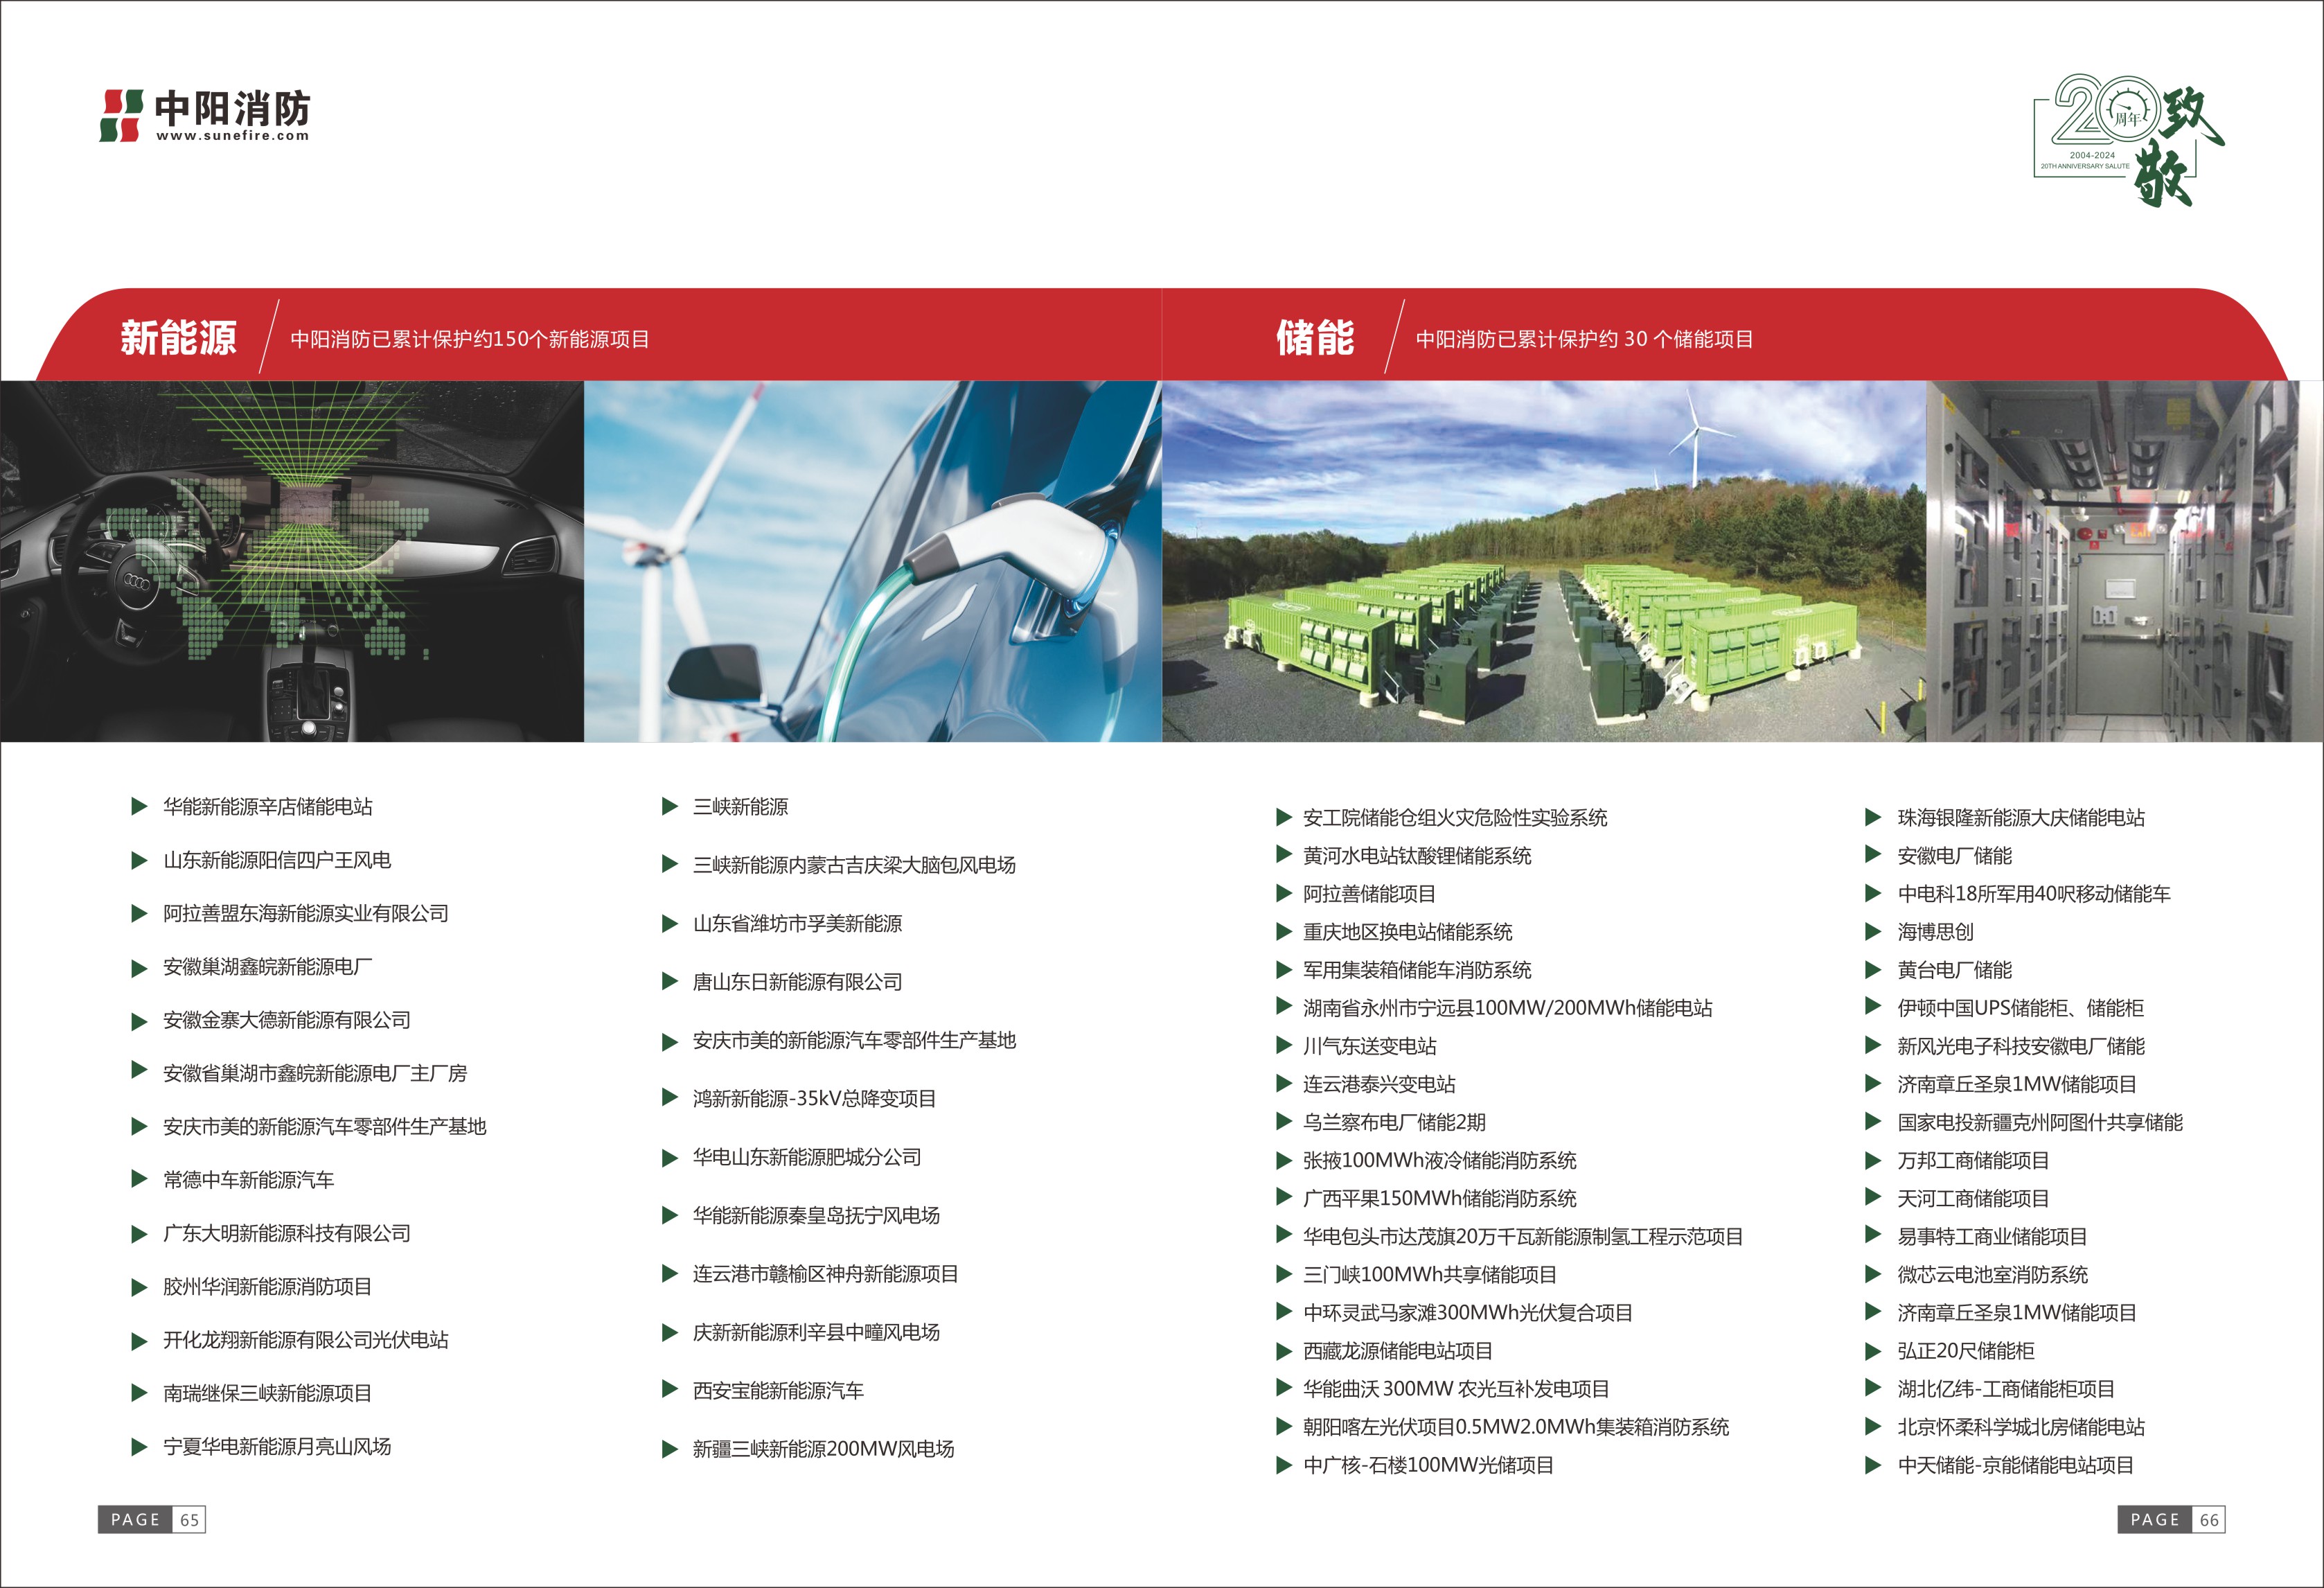Select 伊顿中国UPS储能柜、储能柜

[2020, 1008]
